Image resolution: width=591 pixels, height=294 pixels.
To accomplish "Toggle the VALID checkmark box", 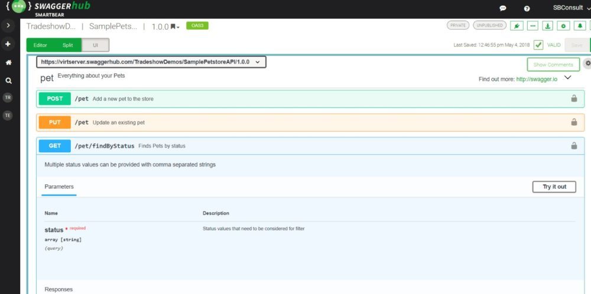I will (x=538, y=45).
